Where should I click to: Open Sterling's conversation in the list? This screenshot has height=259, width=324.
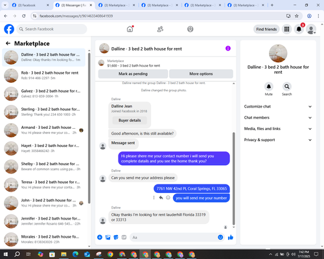pyautogui.click(x=44, y=112)
